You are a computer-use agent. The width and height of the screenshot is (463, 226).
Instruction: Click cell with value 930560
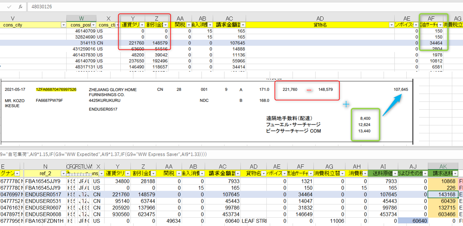pos(118,214)
